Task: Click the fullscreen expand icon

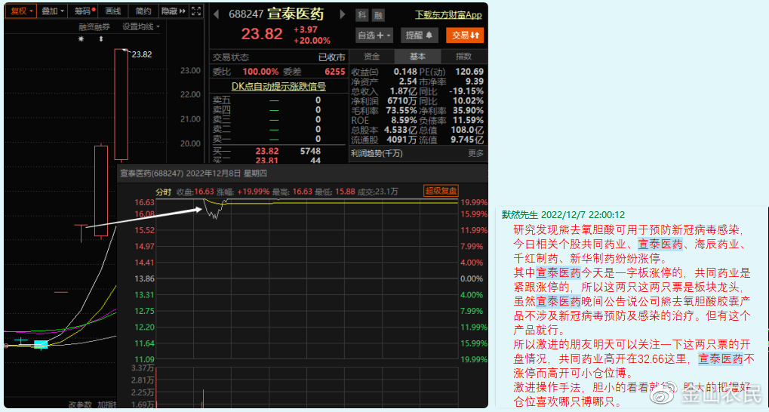Action: click(x=196, y=11)
